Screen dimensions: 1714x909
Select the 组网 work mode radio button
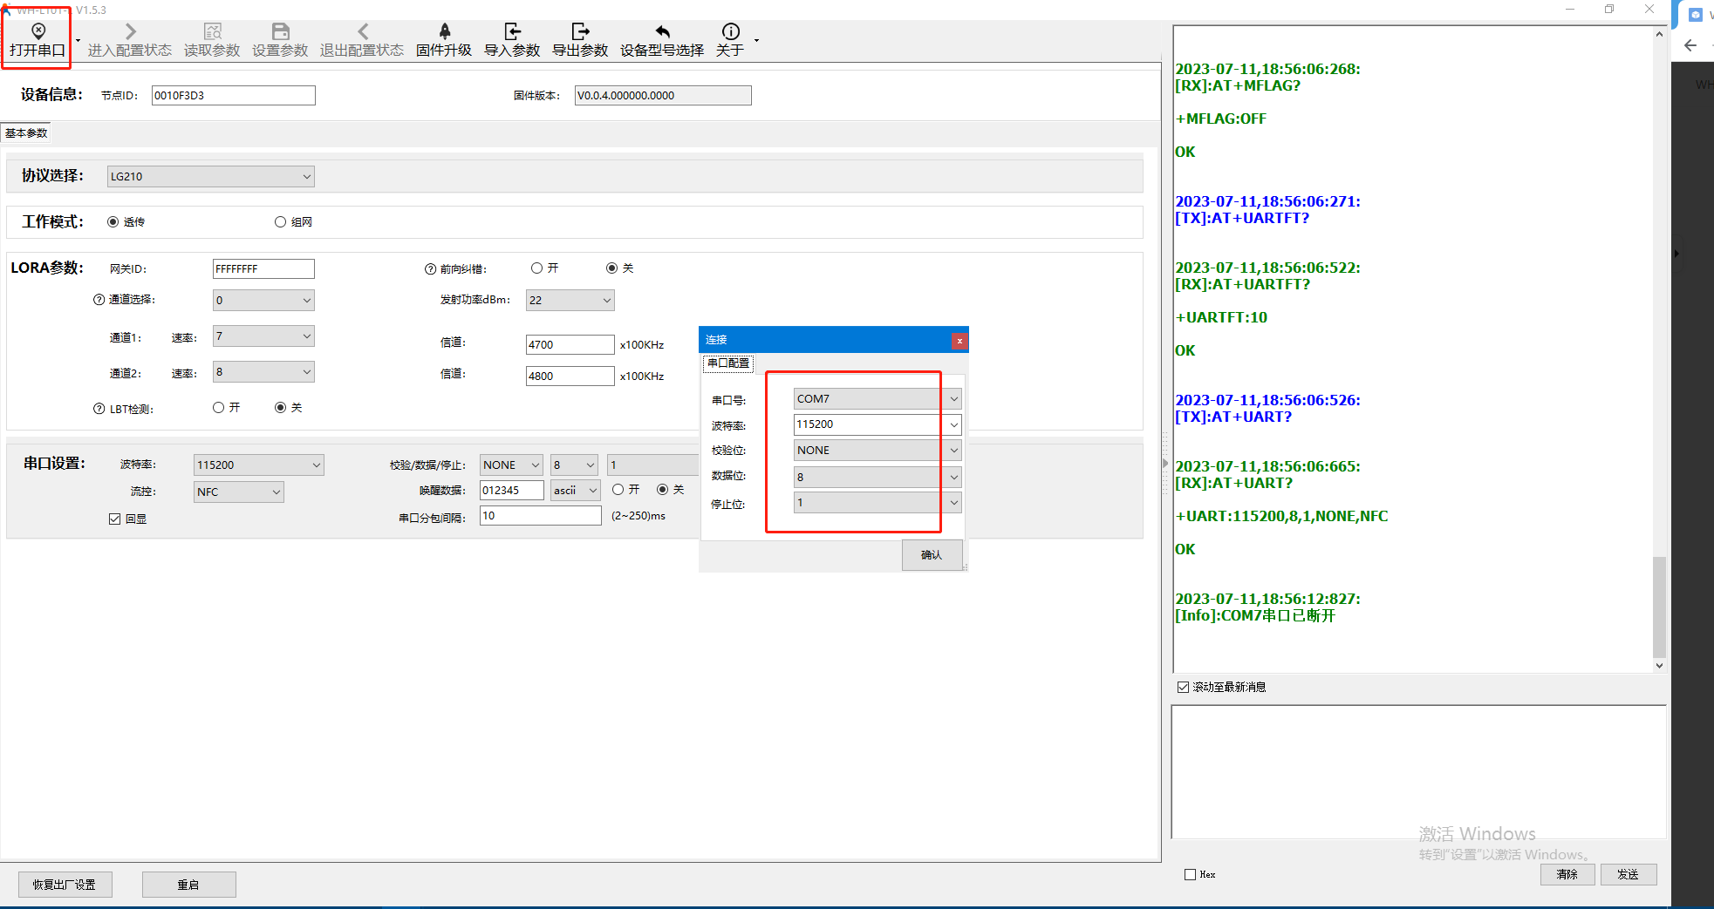pyautogui.click(x=280, y=222)
